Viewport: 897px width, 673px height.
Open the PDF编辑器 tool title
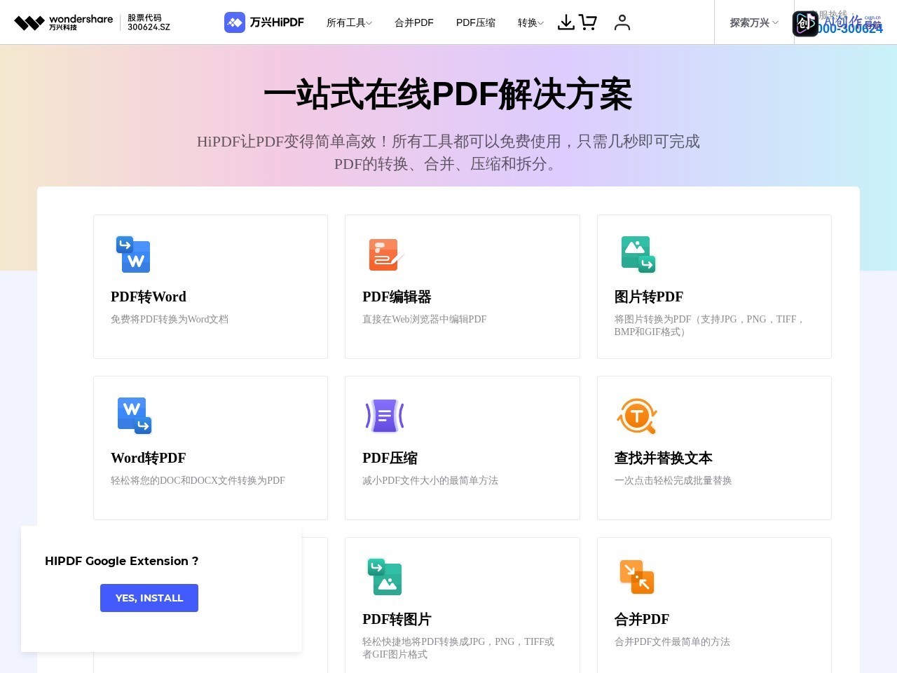[x=397, y=297]
